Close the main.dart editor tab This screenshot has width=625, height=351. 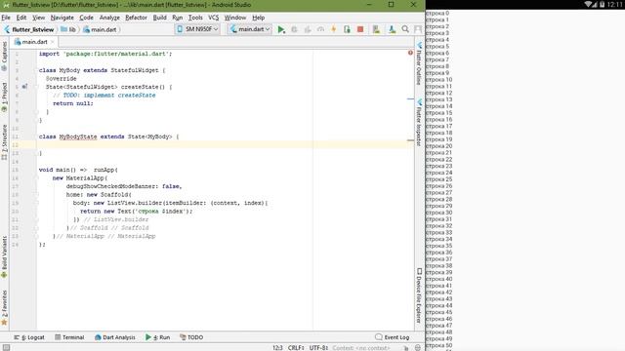pos(53,42)
